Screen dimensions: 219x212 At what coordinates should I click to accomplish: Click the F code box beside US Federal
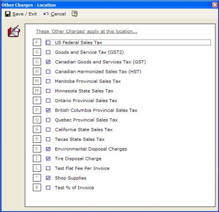[x=37, y=42]
